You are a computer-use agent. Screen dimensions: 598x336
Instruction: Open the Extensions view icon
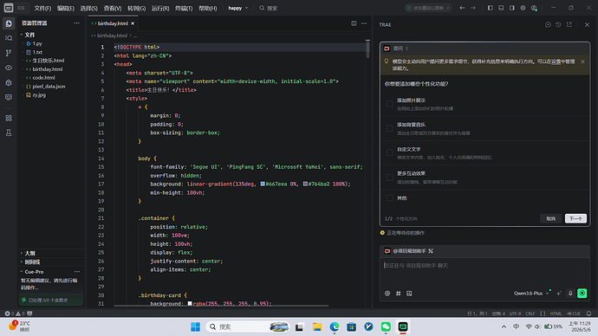coord(9,118)
